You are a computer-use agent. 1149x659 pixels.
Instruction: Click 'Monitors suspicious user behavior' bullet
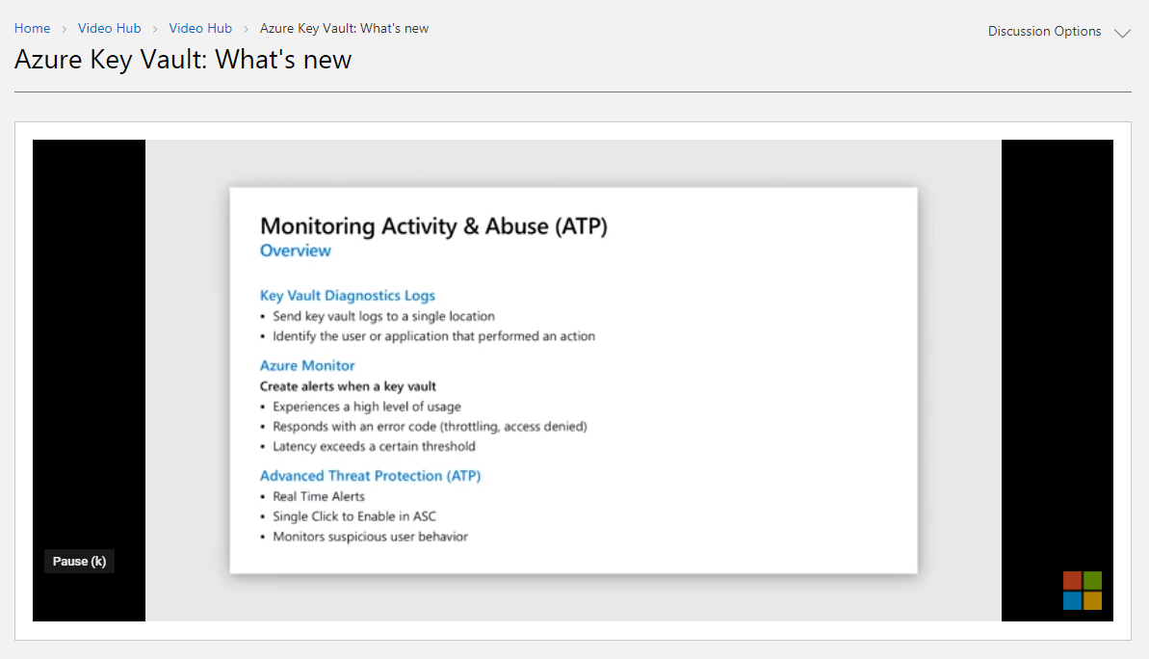pos(370,537)
